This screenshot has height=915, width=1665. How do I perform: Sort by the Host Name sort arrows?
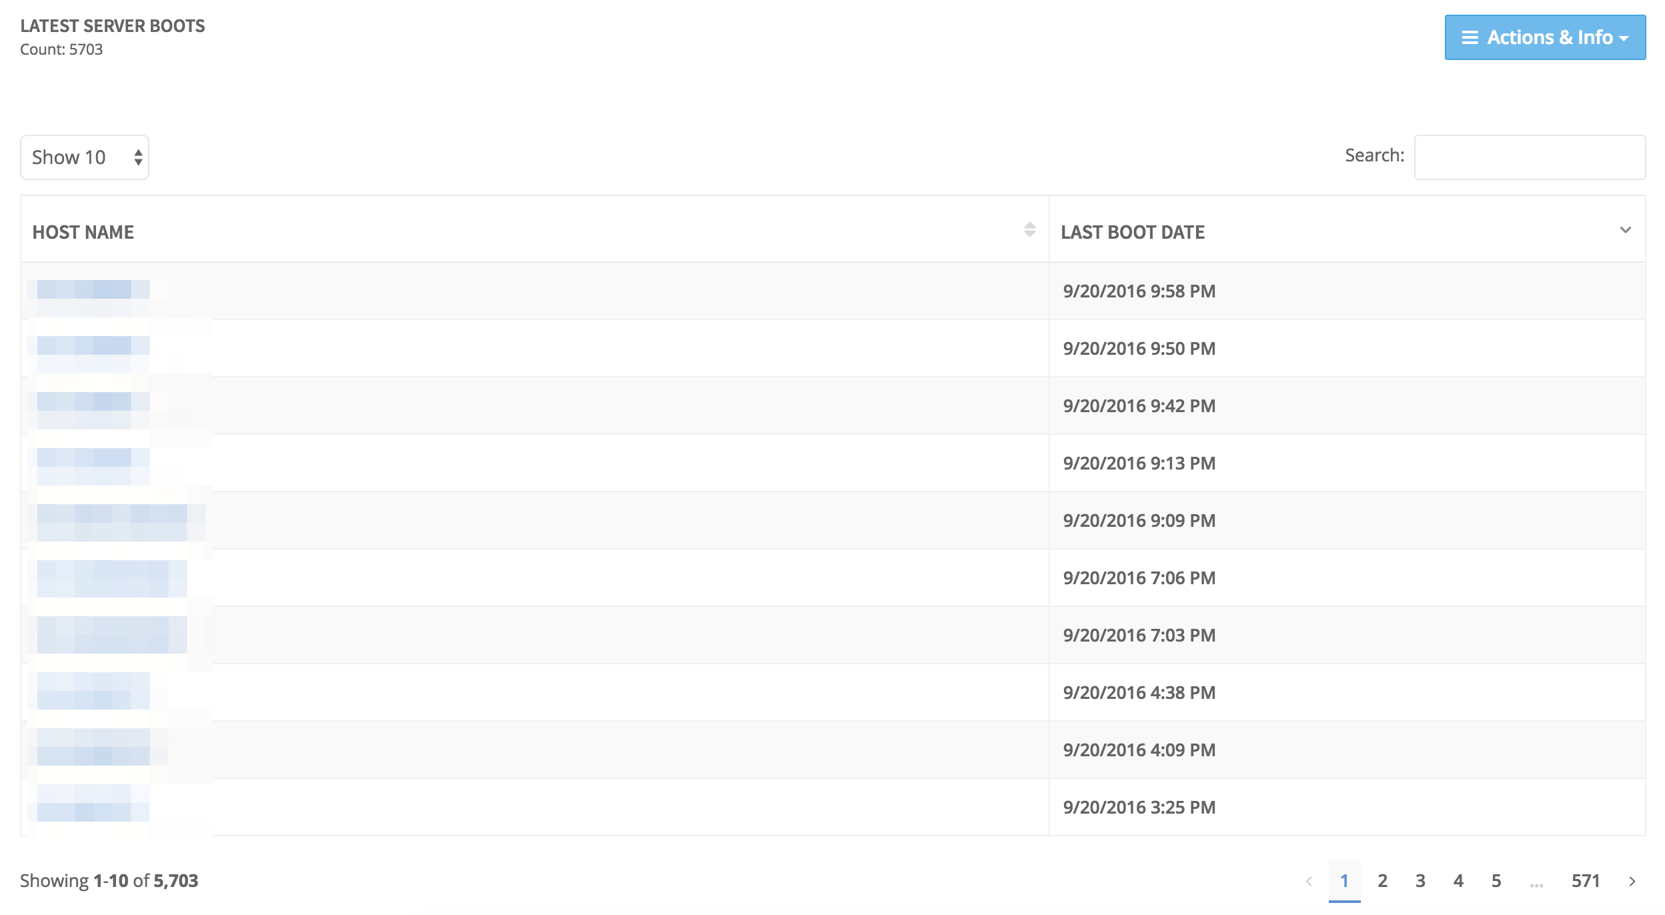click(x=1029, y=230)
